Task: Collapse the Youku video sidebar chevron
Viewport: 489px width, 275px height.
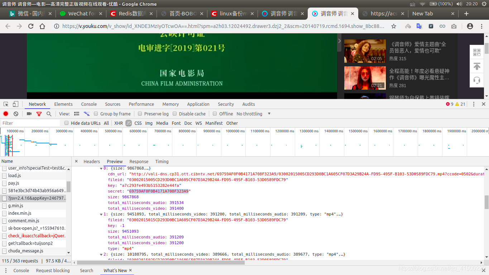Action: click(x=340, y=41)
